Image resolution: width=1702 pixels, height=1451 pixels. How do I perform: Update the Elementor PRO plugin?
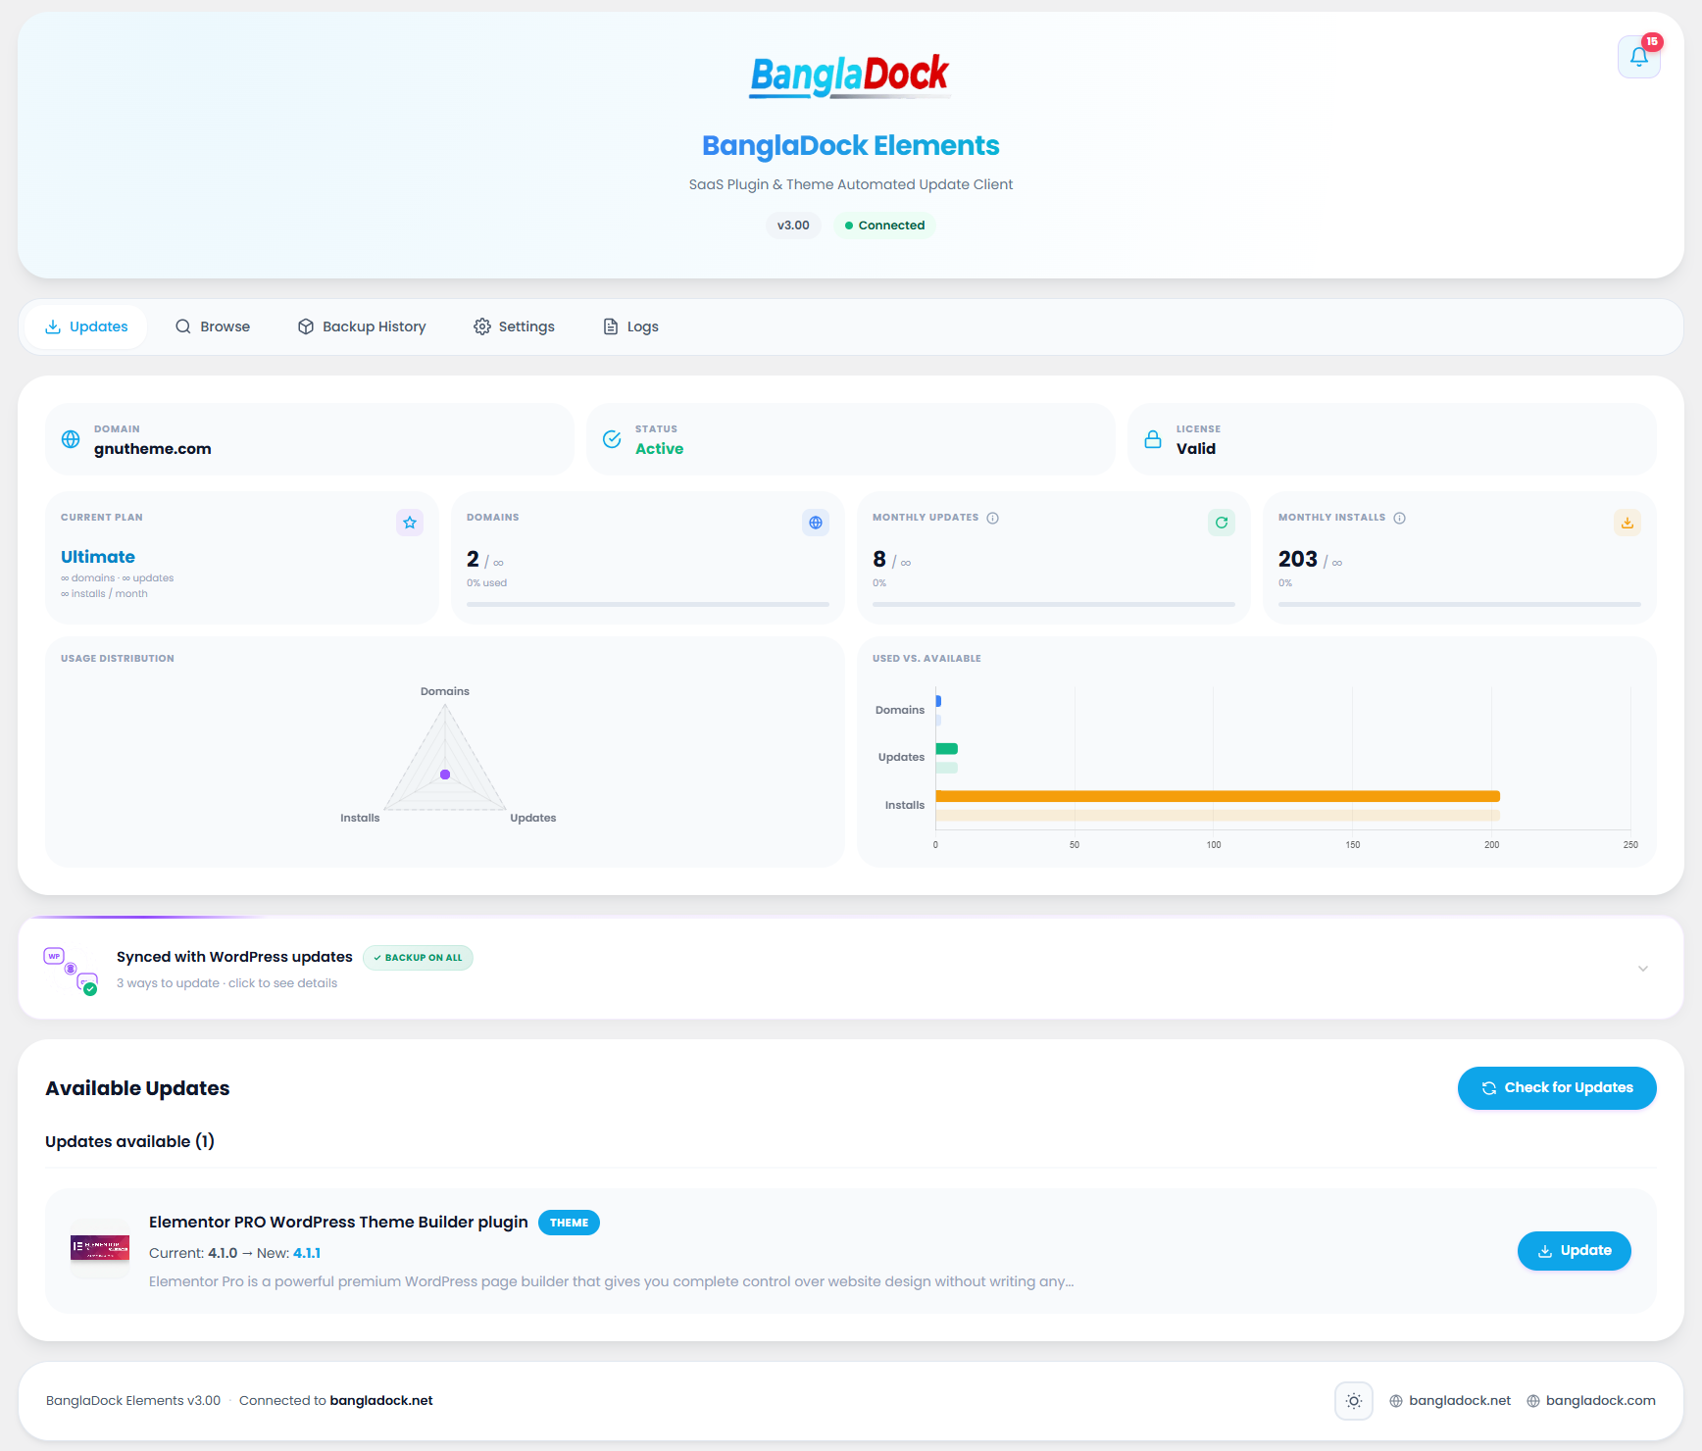pos(1575,1251)
